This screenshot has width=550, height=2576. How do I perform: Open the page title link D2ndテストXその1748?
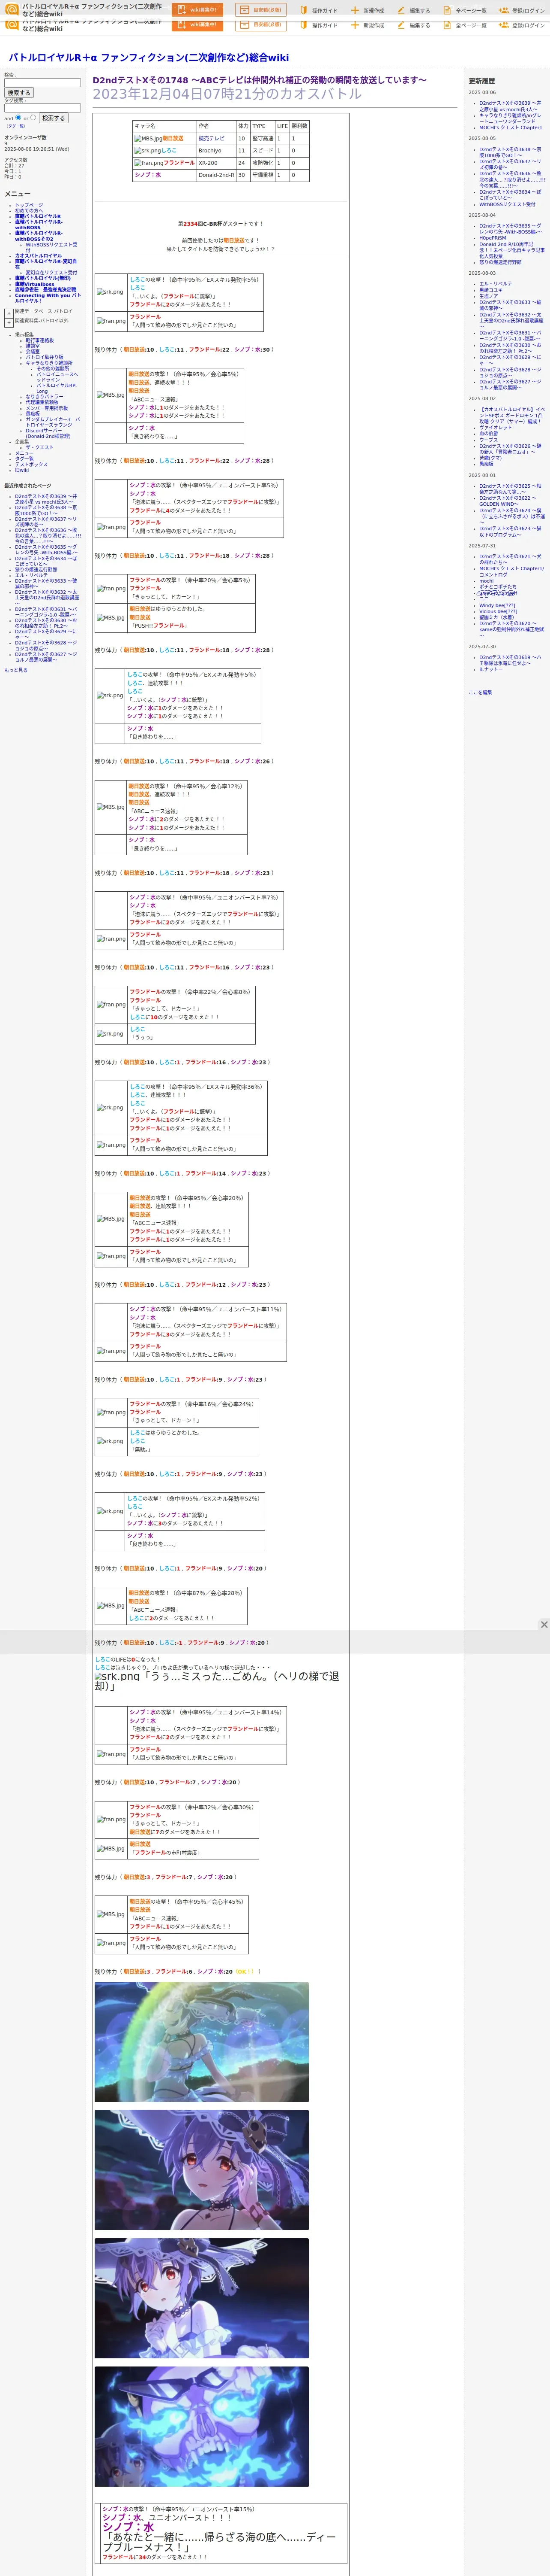tap(260, 80)
